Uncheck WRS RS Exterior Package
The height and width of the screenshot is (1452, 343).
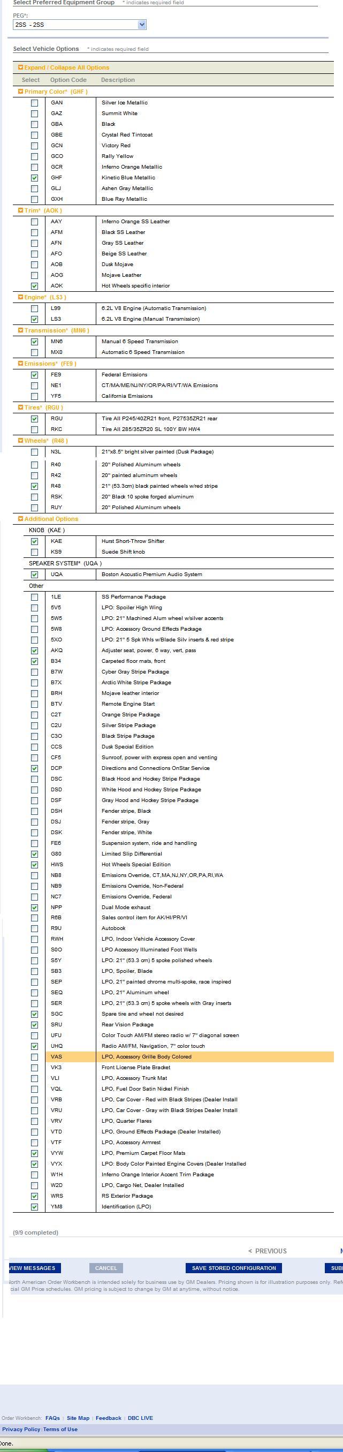pos(34,1196)
